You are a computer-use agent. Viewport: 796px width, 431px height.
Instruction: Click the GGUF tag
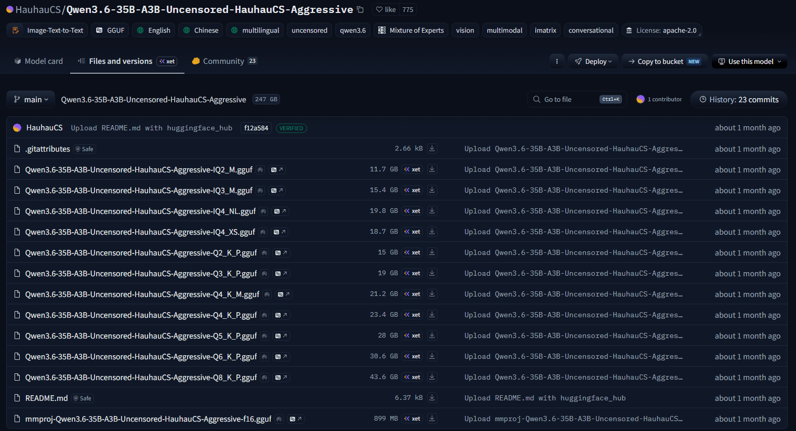point(110,30)
